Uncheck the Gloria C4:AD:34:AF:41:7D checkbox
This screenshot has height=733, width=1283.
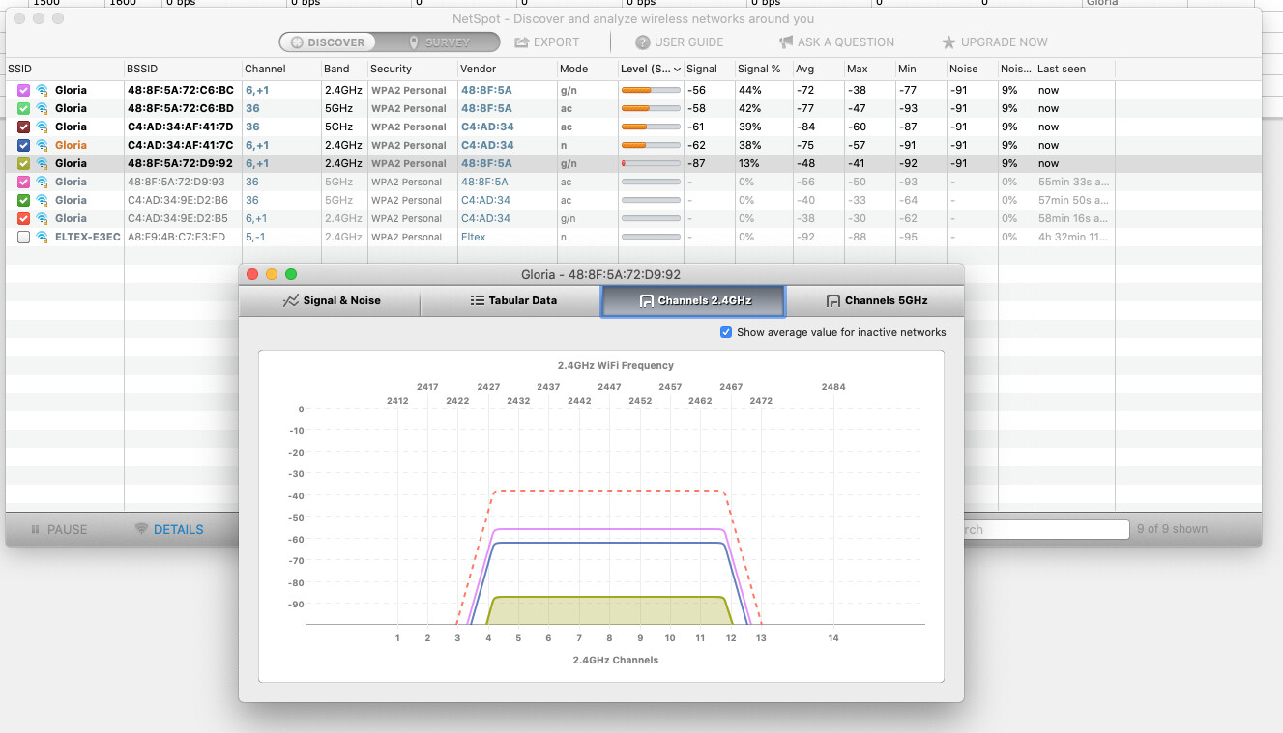pos(24,127)
